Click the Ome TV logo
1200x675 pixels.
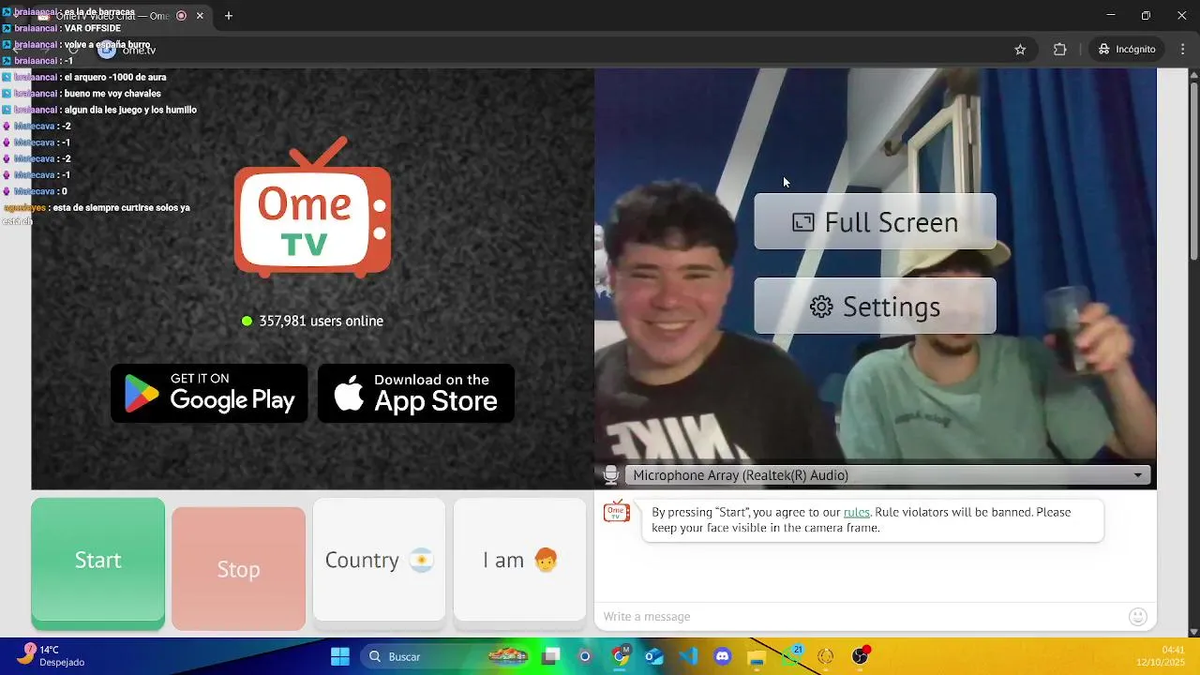(312, 207)
